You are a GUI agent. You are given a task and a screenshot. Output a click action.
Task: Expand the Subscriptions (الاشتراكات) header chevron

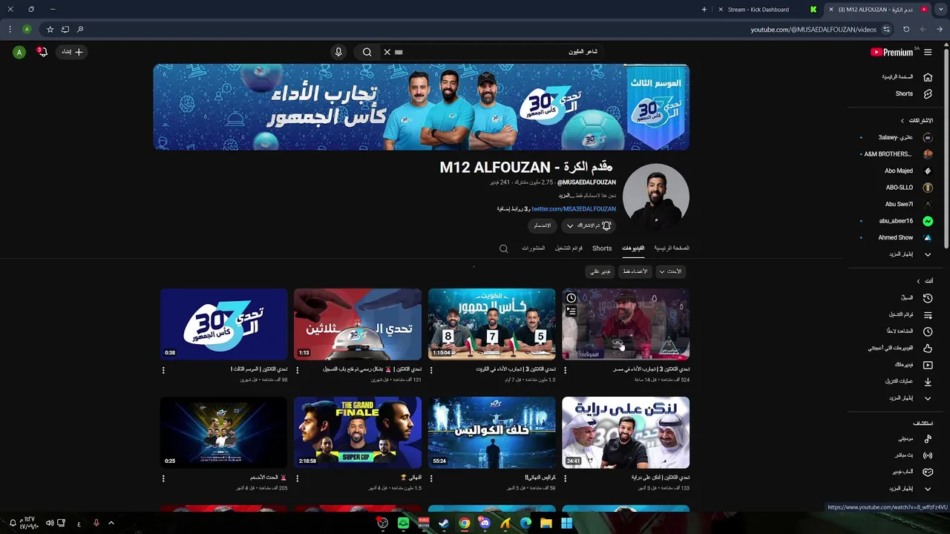(902, 121)
